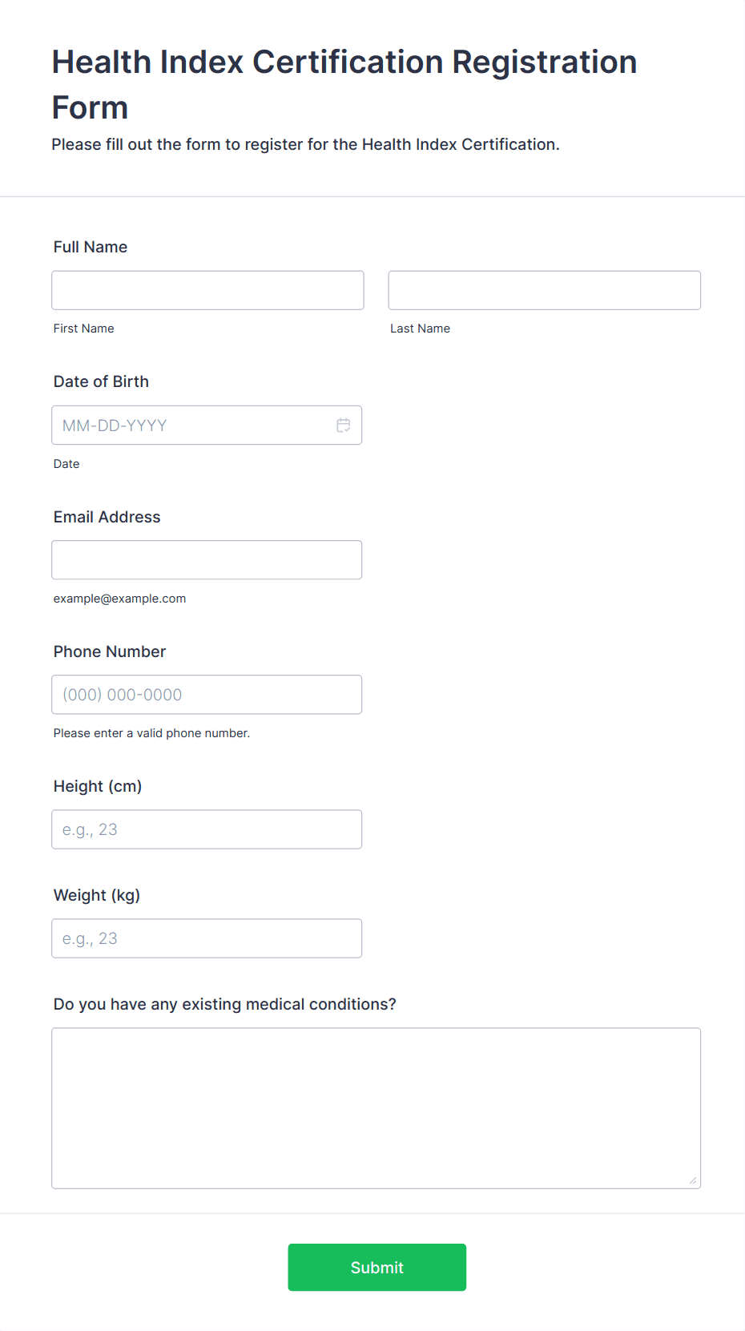Click the Phone Number input field
The width and height of the screenshot is (745, 1331).
pos(207,695)
